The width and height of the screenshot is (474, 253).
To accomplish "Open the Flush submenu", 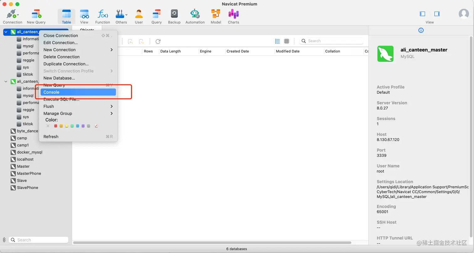I will [78, 106].
